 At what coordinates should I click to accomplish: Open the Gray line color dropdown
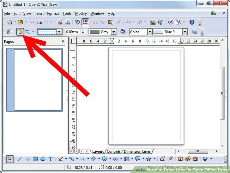point(114,32)
